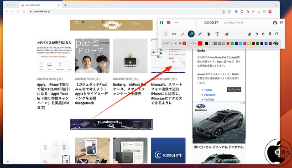Click the macotakara.jp address bar
292x168 pixels.
[125, 11]
